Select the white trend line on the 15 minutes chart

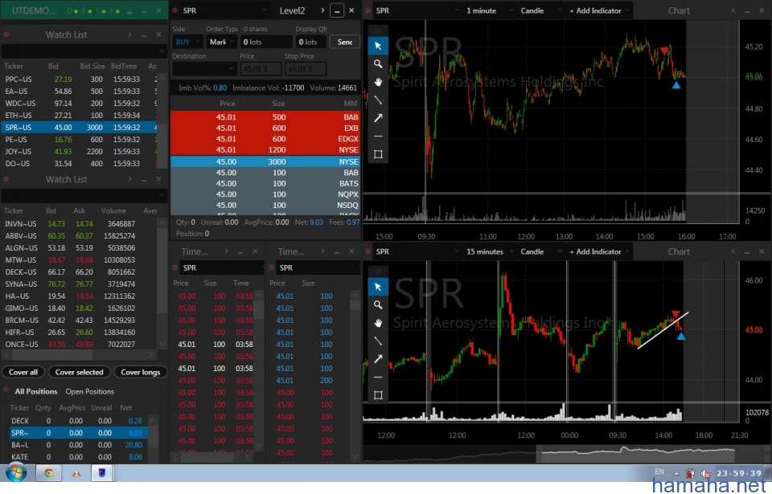coord(663,330)
